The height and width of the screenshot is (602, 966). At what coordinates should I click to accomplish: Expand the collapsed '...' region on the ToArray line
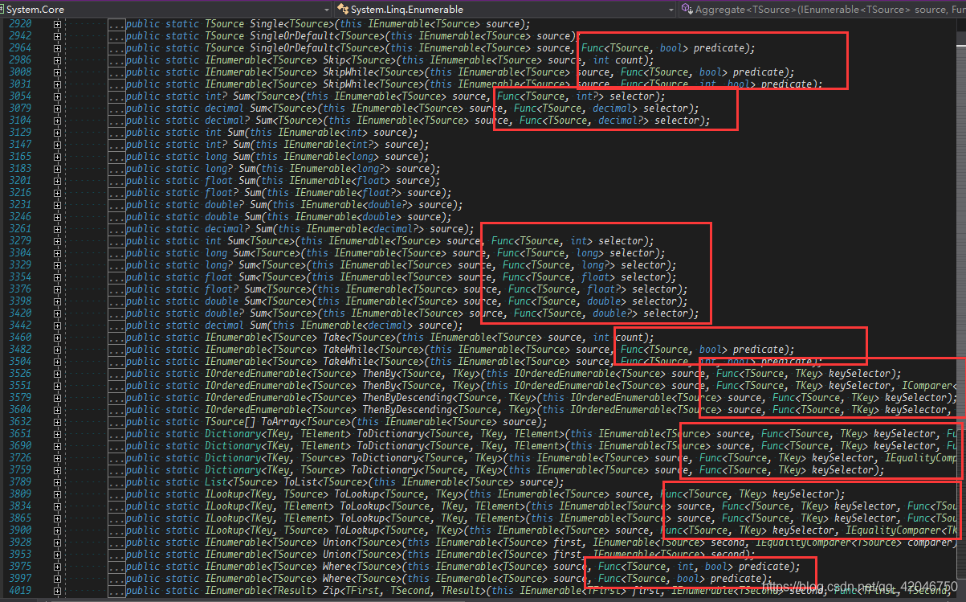click(117, 421)
